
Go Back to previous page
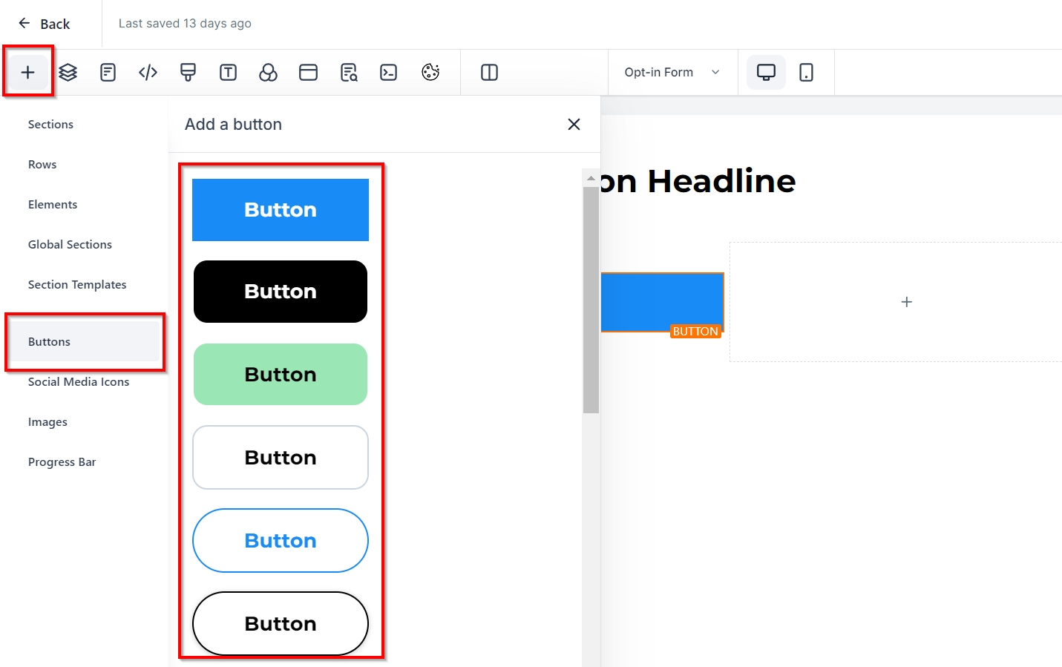point(45,24)
